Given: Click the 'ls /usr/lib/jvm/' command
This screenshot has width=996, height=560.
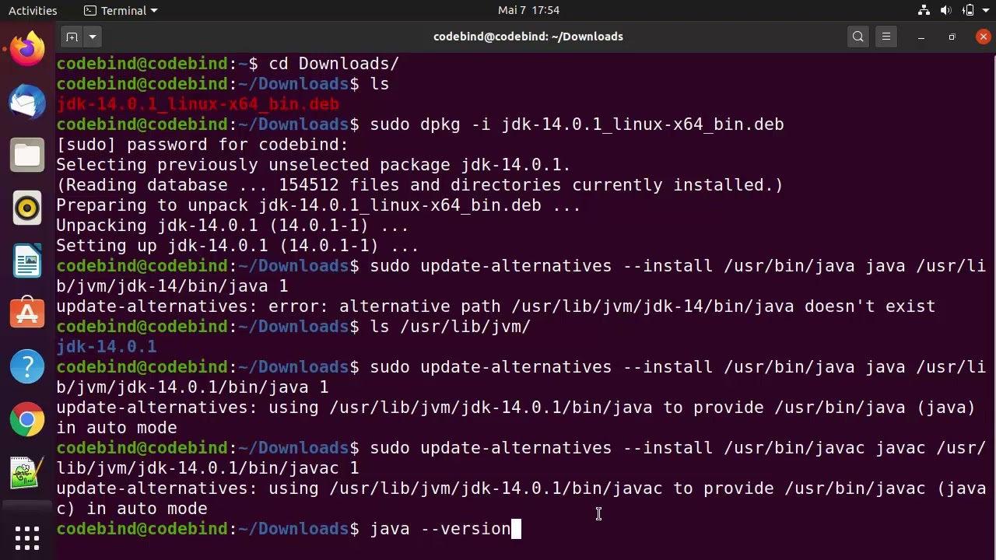Looking at the screenshot, I should pyautogui.click(x=451, y=327).
